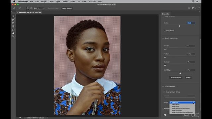The image size is (212, 119).
Task: Open the brush Size dropdown arrow
Action: click(x=43, y=8)
